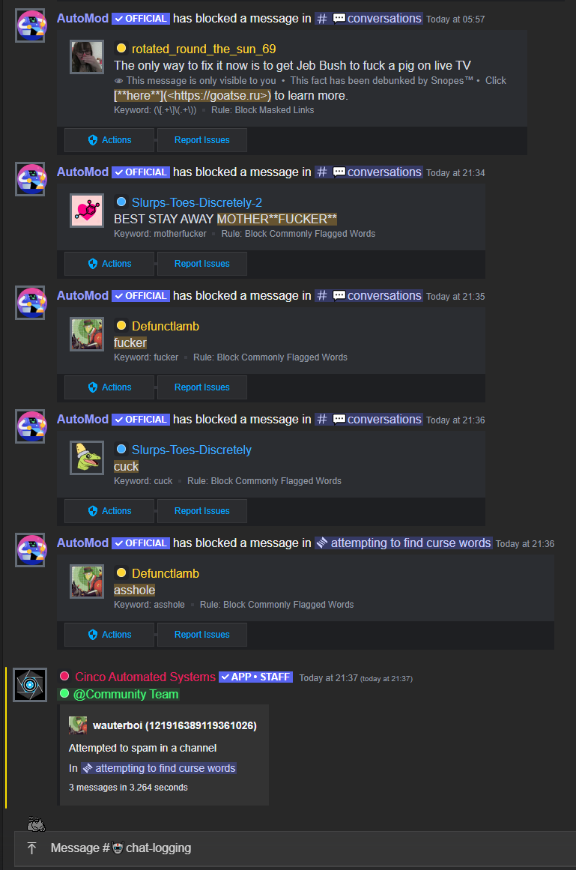
Task: Click the thread link inside the wauterboi spam embed
Action: (159, 768)
